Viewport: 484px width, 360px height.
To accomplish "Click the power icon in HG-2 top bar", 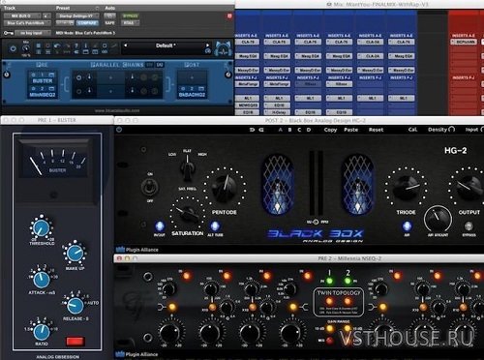I will coord(119,130).
